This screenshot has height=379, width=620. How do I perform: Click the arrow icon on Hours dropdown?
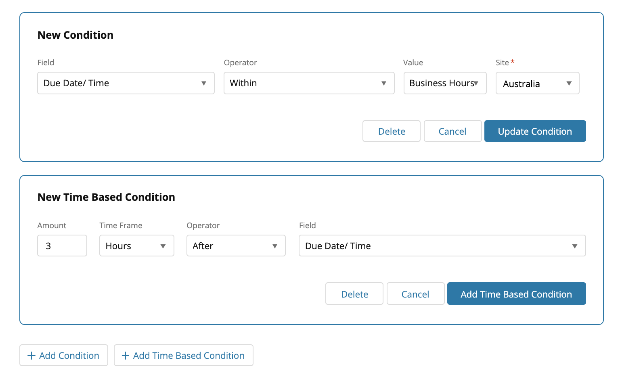pos(163,246)
